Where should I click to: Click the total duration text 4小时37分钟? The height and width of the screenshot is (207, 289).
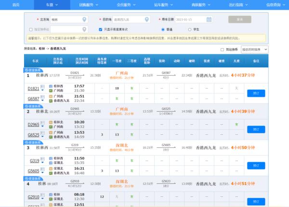pyautogui.click(x=243, y=75)
